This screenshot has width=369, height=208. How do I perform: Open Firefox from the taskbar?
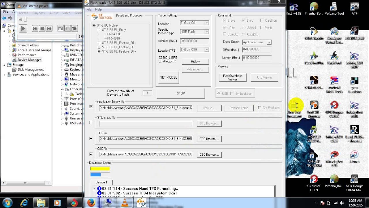click(x=91, y=203)
